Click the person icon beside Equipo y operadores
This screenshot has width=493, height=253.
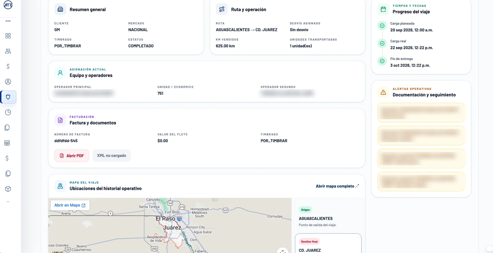(x=60, y=73)
